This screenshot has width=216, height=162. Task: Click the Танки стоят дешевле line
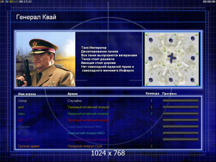(98, 59)
